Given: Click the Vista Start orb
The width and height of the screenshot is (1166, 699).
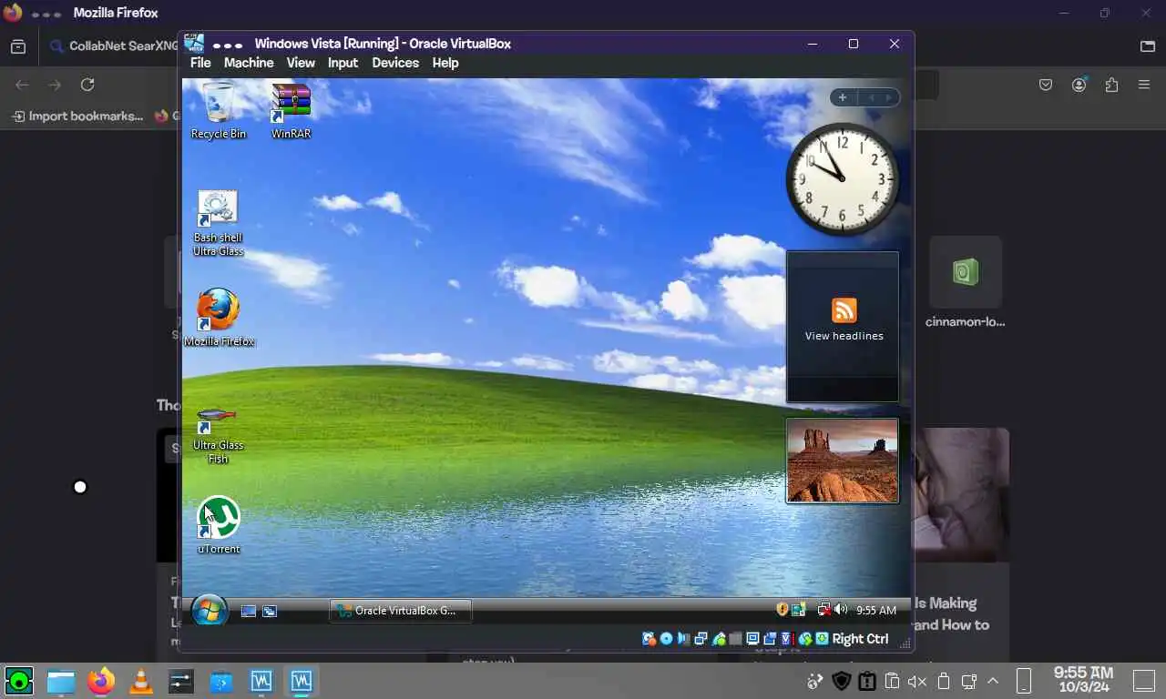Looking at the screenshot, I should pyautogui.click(x=210, y=611).
